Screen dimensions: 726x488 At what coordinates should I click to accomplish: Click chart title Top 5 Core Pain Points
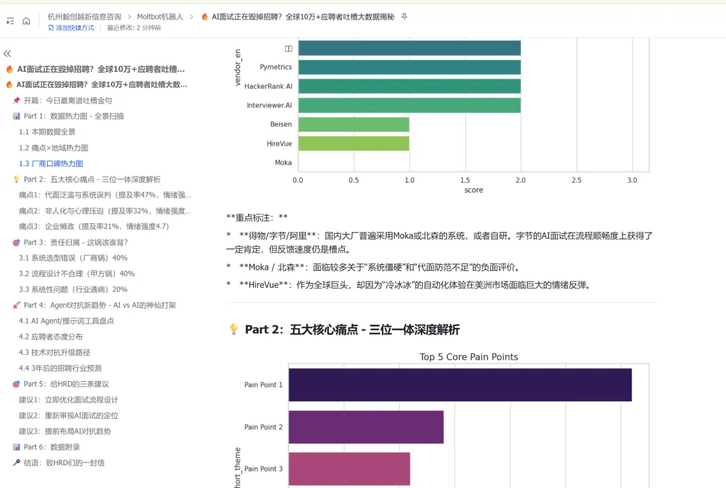[x=469, y=357]
